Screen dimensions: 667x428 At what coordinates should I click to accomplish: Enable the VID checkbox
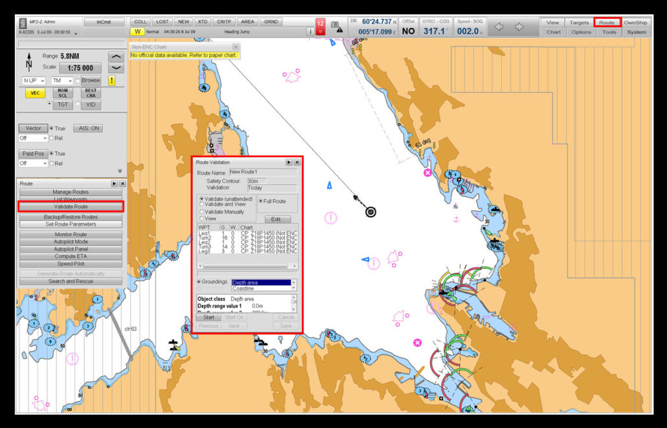[78, 103]
